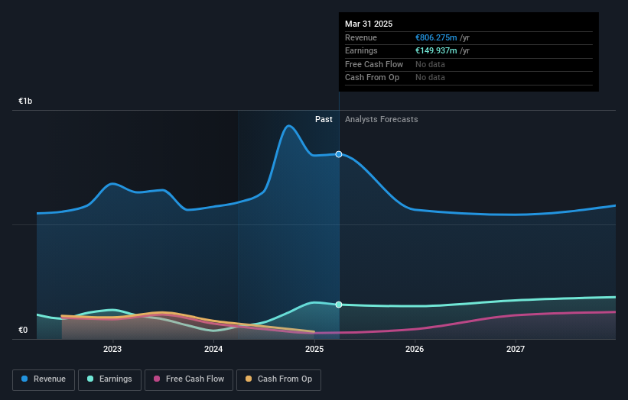Toggle the Free Cash Flow legend button

click(189, 379)
